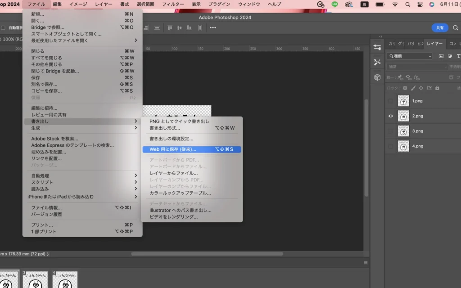
Task: Hide the 2.png layer with eye icon
Action: tap(391, 116)
